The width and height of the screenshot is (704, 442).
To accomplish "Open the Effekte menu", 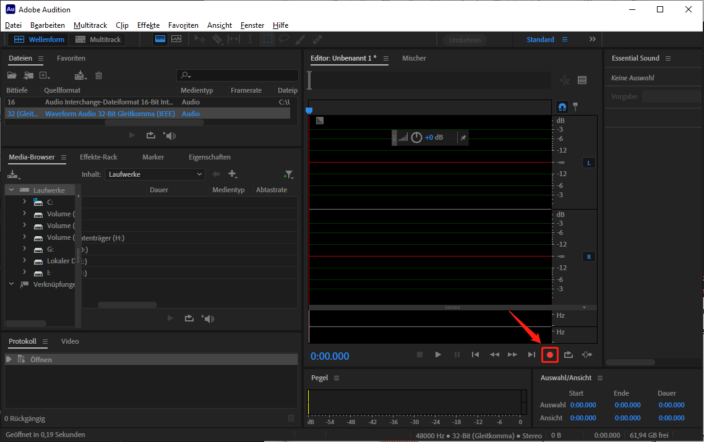I will [148, 25].
